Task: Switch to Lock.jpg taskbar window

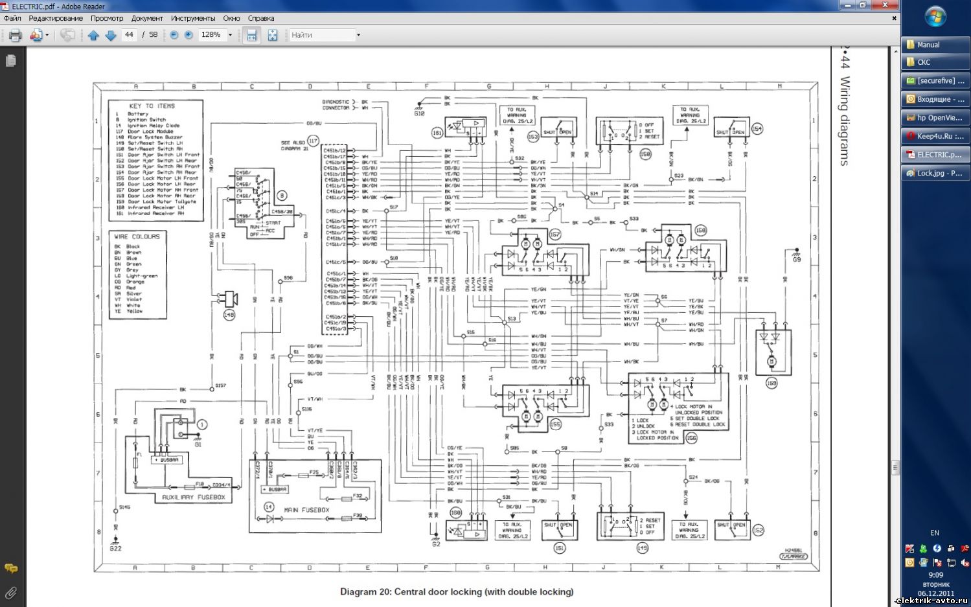Action: (935, 173)
